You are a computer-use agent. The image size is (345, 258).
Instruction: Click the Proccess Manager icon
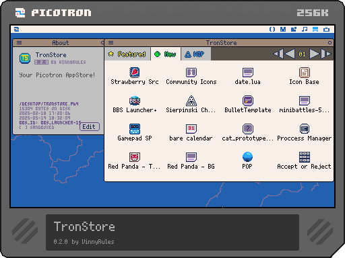[x=305, y=129]
